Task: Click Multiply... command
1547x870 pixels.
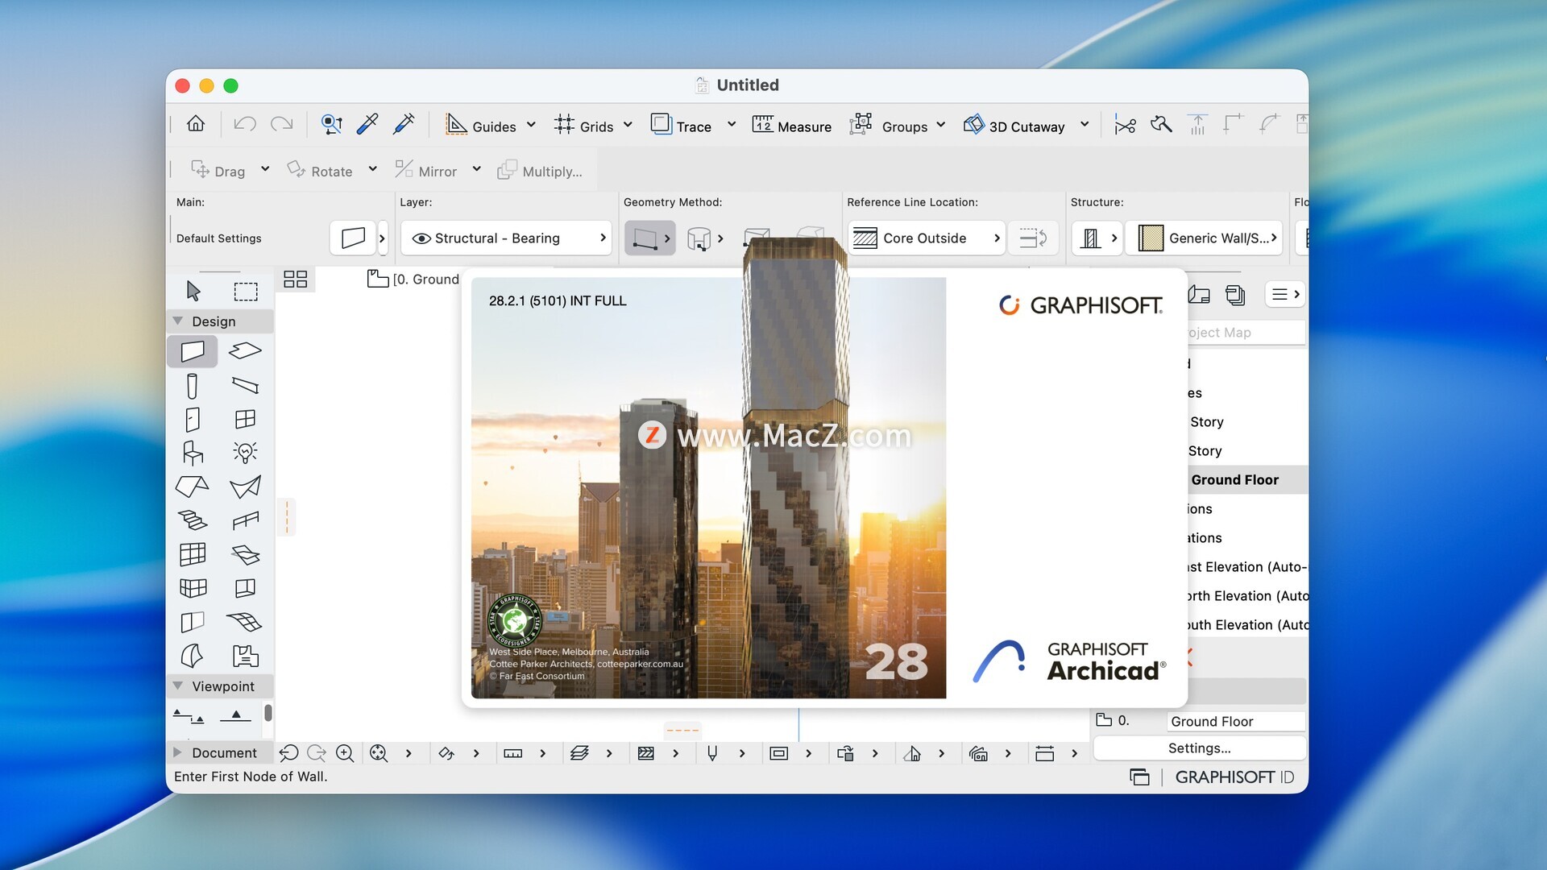Action: coord(539,170)
